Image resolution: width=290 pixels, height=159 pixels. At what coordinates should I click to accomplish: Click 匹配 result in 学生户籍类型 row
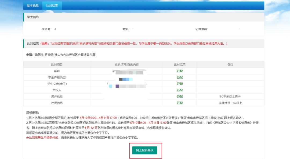[180, 77]
